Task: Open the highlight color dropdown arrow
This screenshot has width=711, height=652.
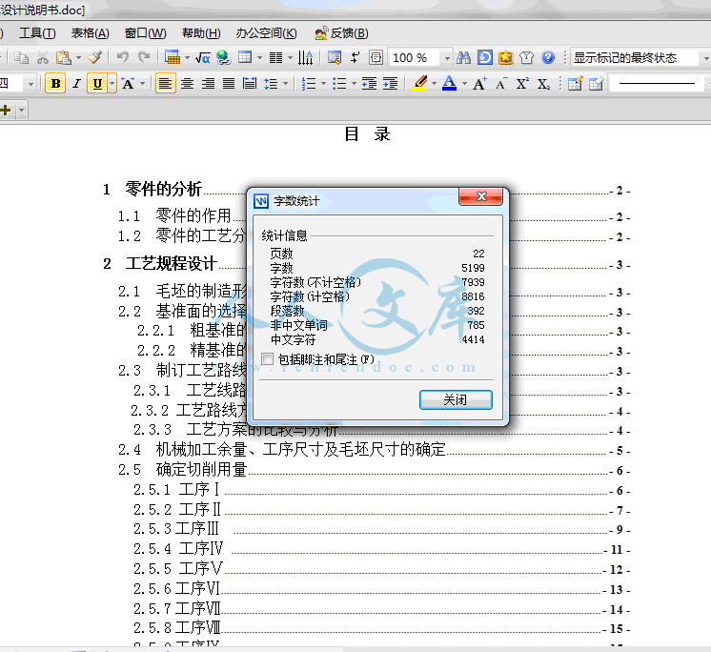Action: [434, 84]
